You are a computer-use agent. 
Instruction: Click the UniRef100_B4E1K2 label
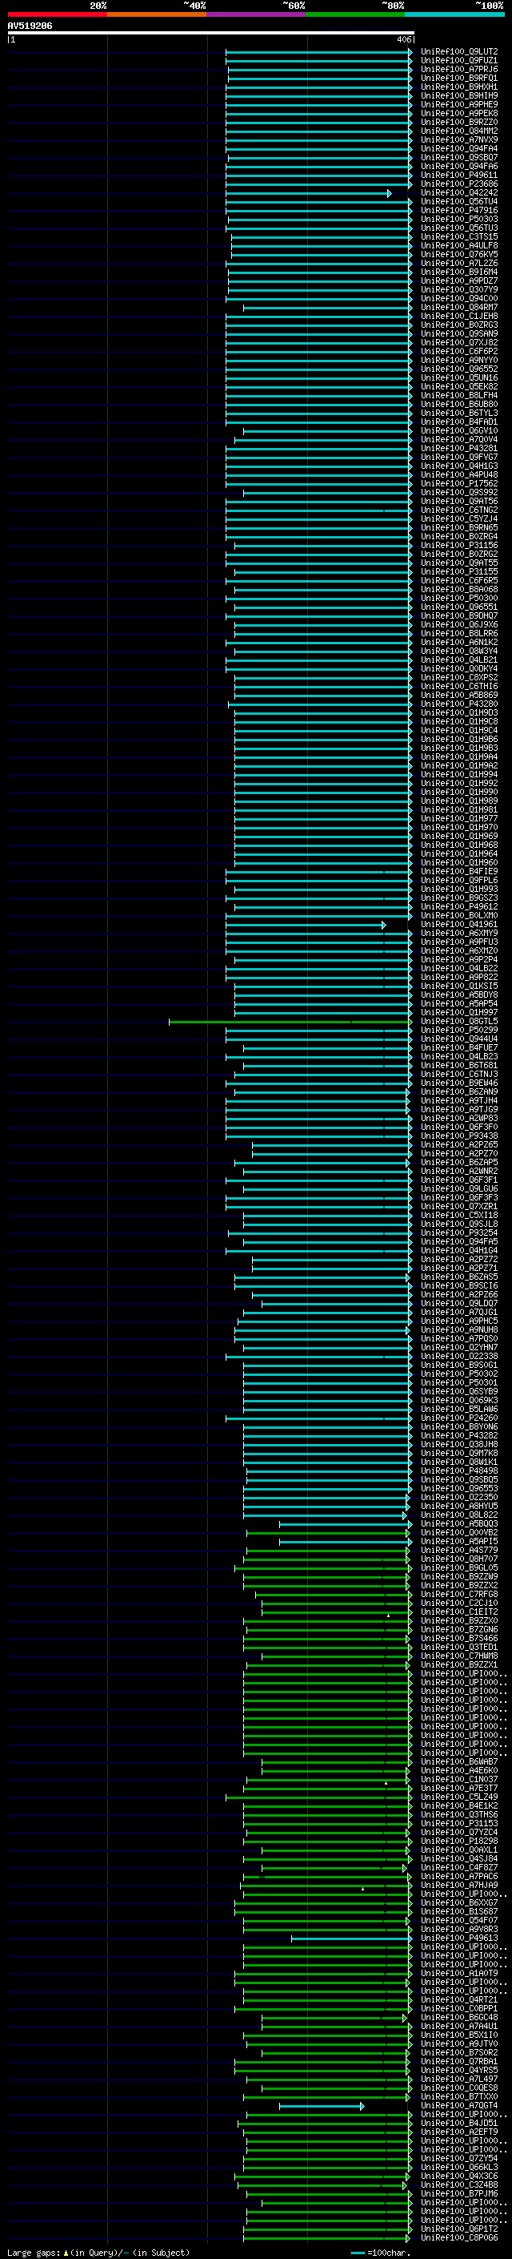click(x=458, y=1805)
